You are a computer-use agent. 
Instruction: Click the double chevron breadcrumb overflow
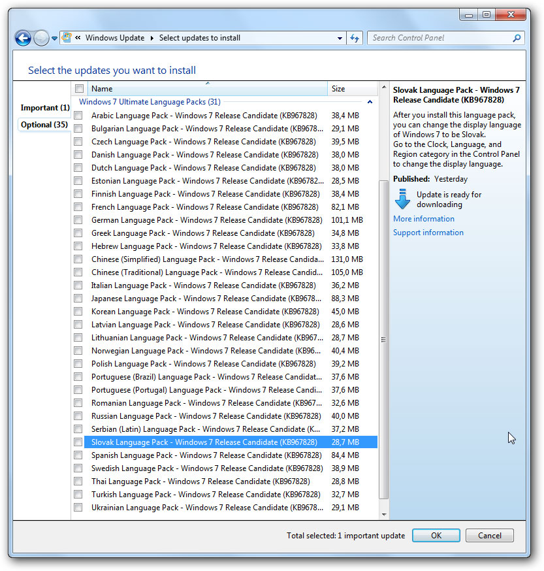tap(78, 37)
